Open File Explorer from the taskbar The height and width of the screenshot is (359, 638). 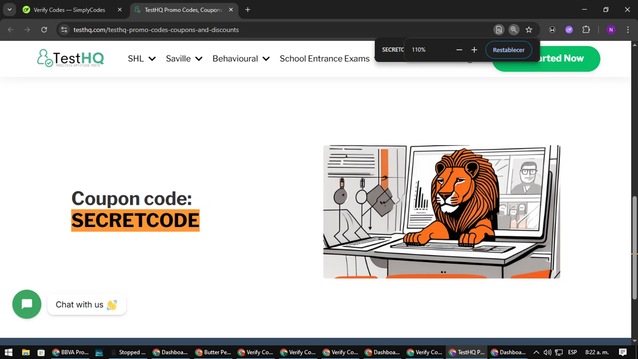click(26, 352)
